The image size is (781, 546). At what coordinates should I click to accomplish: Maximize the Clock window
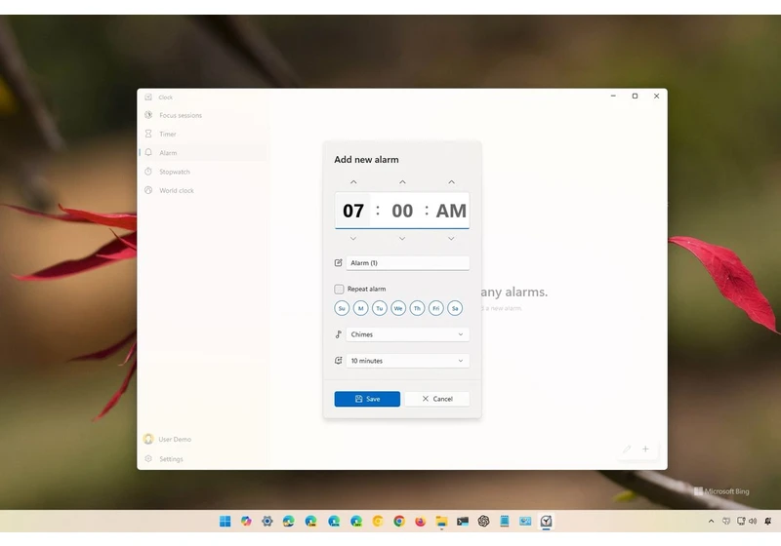(x=636, y=96)
